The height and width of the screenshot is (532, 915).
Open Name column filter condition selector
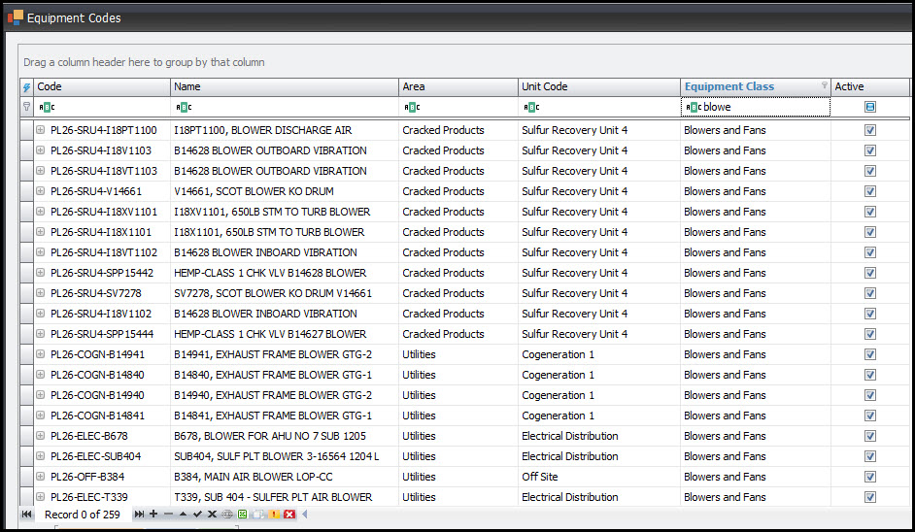[184, 107]
